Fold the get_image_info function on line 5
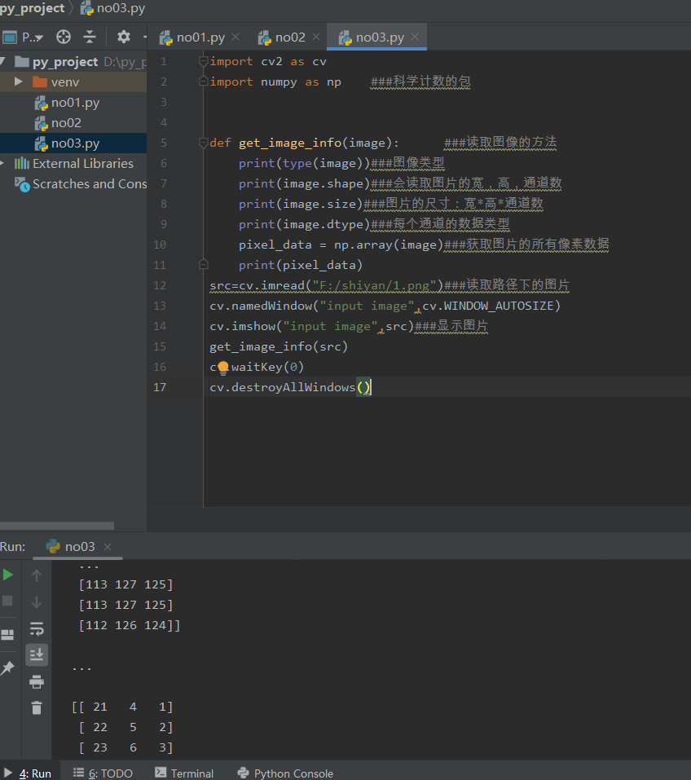The height and width of the screenshot is (780, 691). (x=203, y=143)
